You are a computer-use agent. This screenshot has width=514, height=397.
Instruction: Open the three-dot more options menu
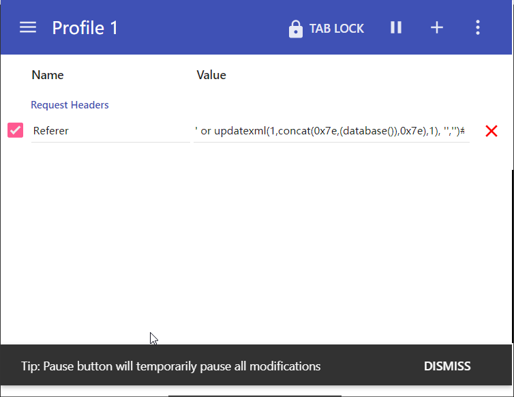point(477,27)
